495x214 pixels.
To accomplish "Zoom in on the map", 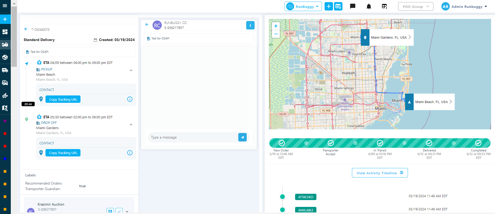I will pos(276,26).
